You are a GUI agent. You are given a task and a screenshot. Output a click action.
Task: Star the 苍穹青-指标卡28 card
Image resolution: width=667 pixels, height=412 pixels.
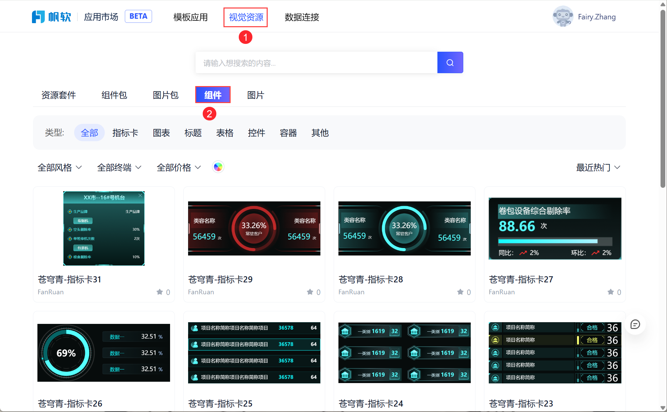point(461,292)
